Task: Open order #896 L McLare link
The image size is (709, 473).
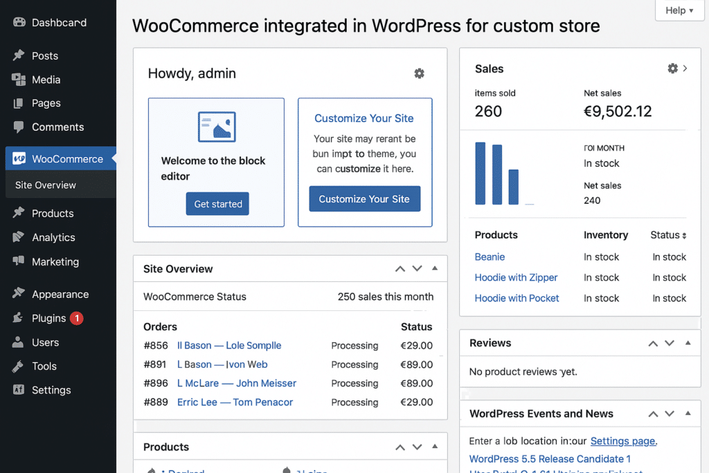Action: (237, 384)
